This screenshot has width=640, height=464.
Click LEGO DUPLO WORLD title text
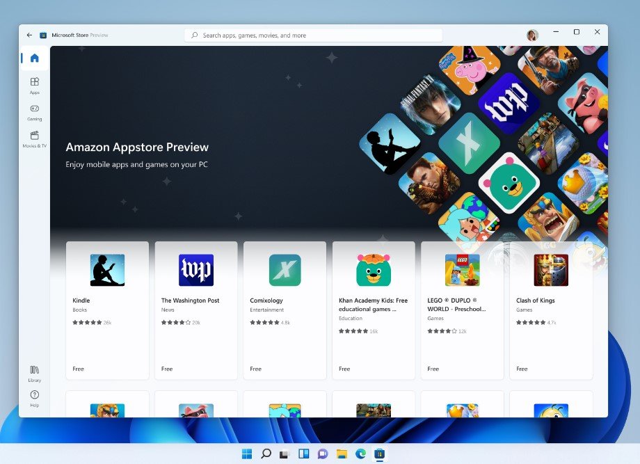coord(456,305)
